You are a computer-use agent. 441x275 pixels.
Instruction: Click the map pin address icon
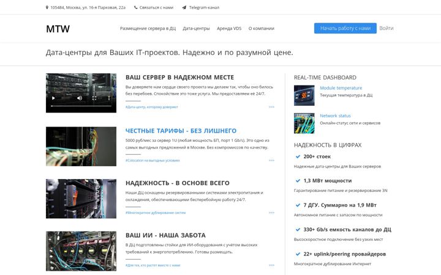pos(47,7)
